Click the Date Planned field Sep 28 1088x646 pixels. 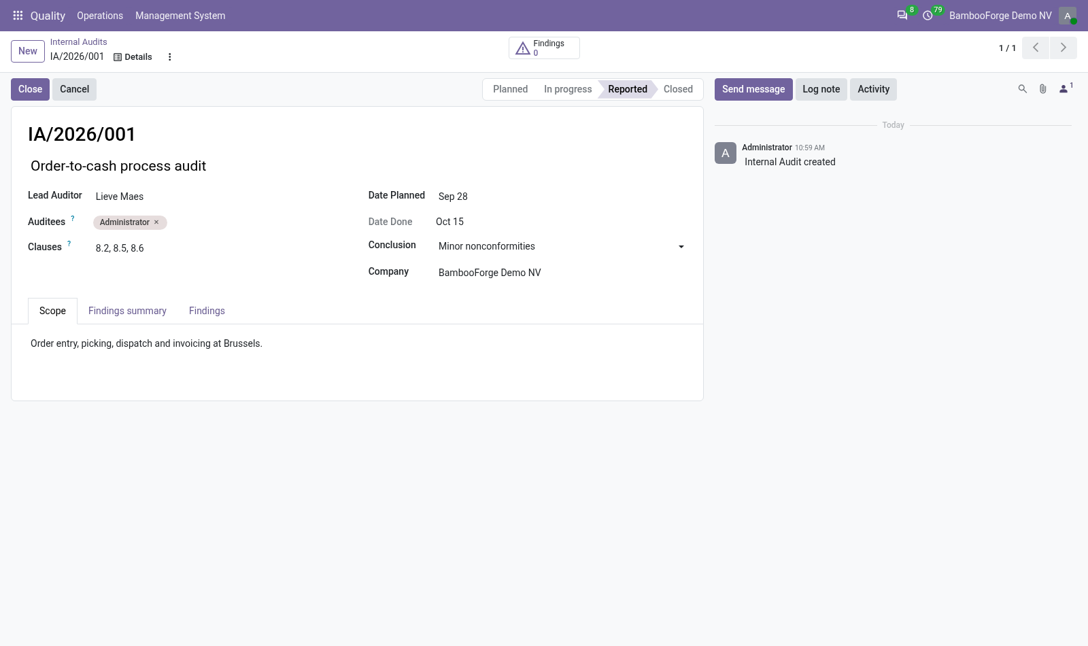point(561,197)
